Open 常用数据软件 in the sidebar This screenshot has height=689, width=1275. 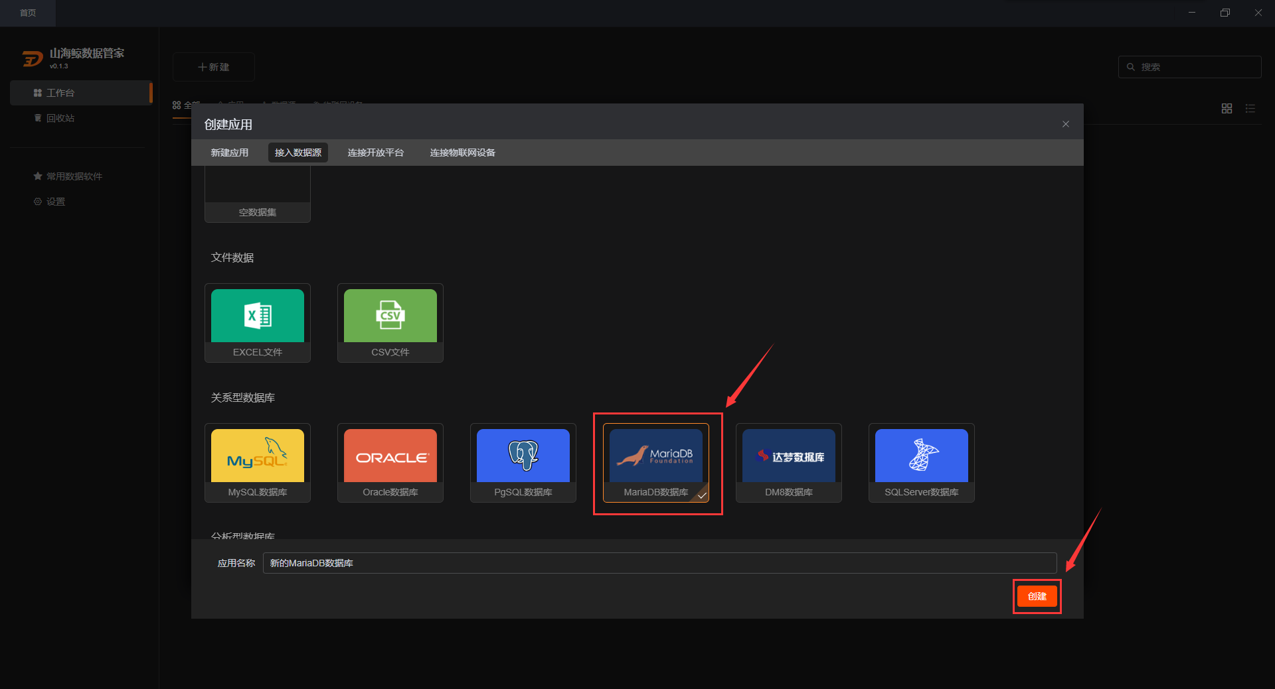point(81,176)
